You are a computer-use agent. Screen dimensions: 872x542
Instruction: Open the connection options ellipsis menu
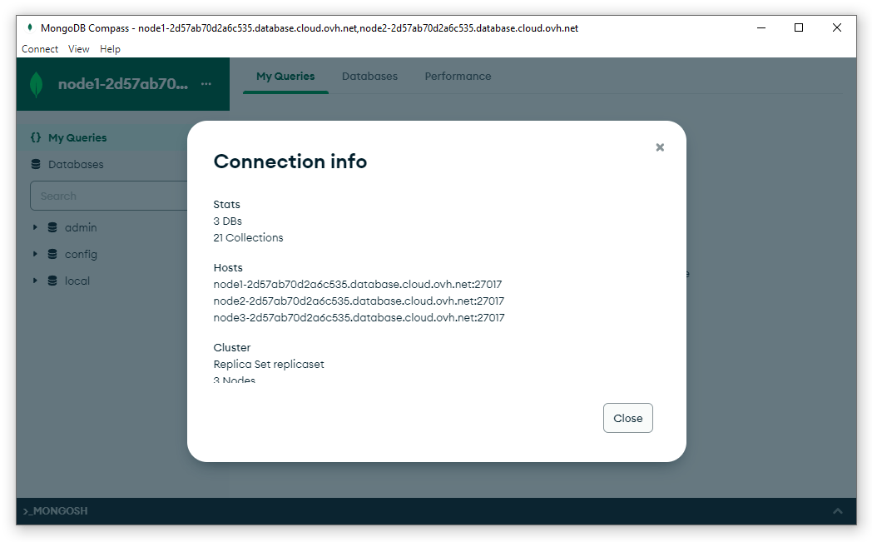(206, 83)
